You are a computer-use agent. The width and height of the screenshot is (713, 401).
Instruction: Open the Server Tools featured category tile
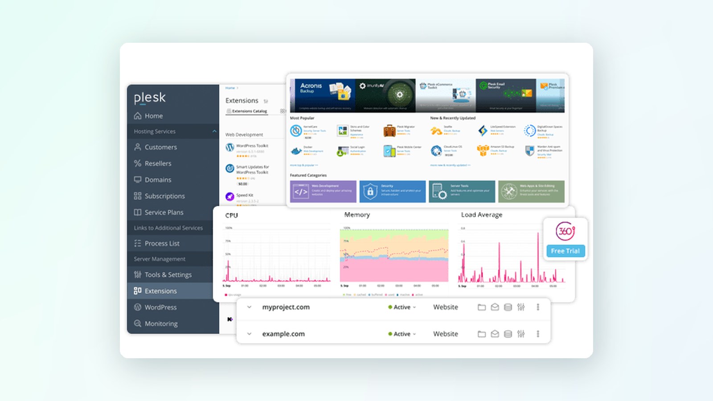[x=462, y=191]
